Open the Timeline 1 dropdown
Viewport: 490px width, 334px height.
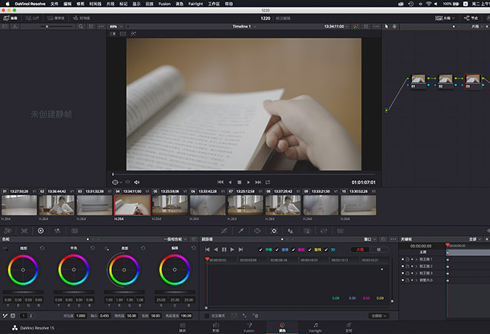tap(244, 26)
